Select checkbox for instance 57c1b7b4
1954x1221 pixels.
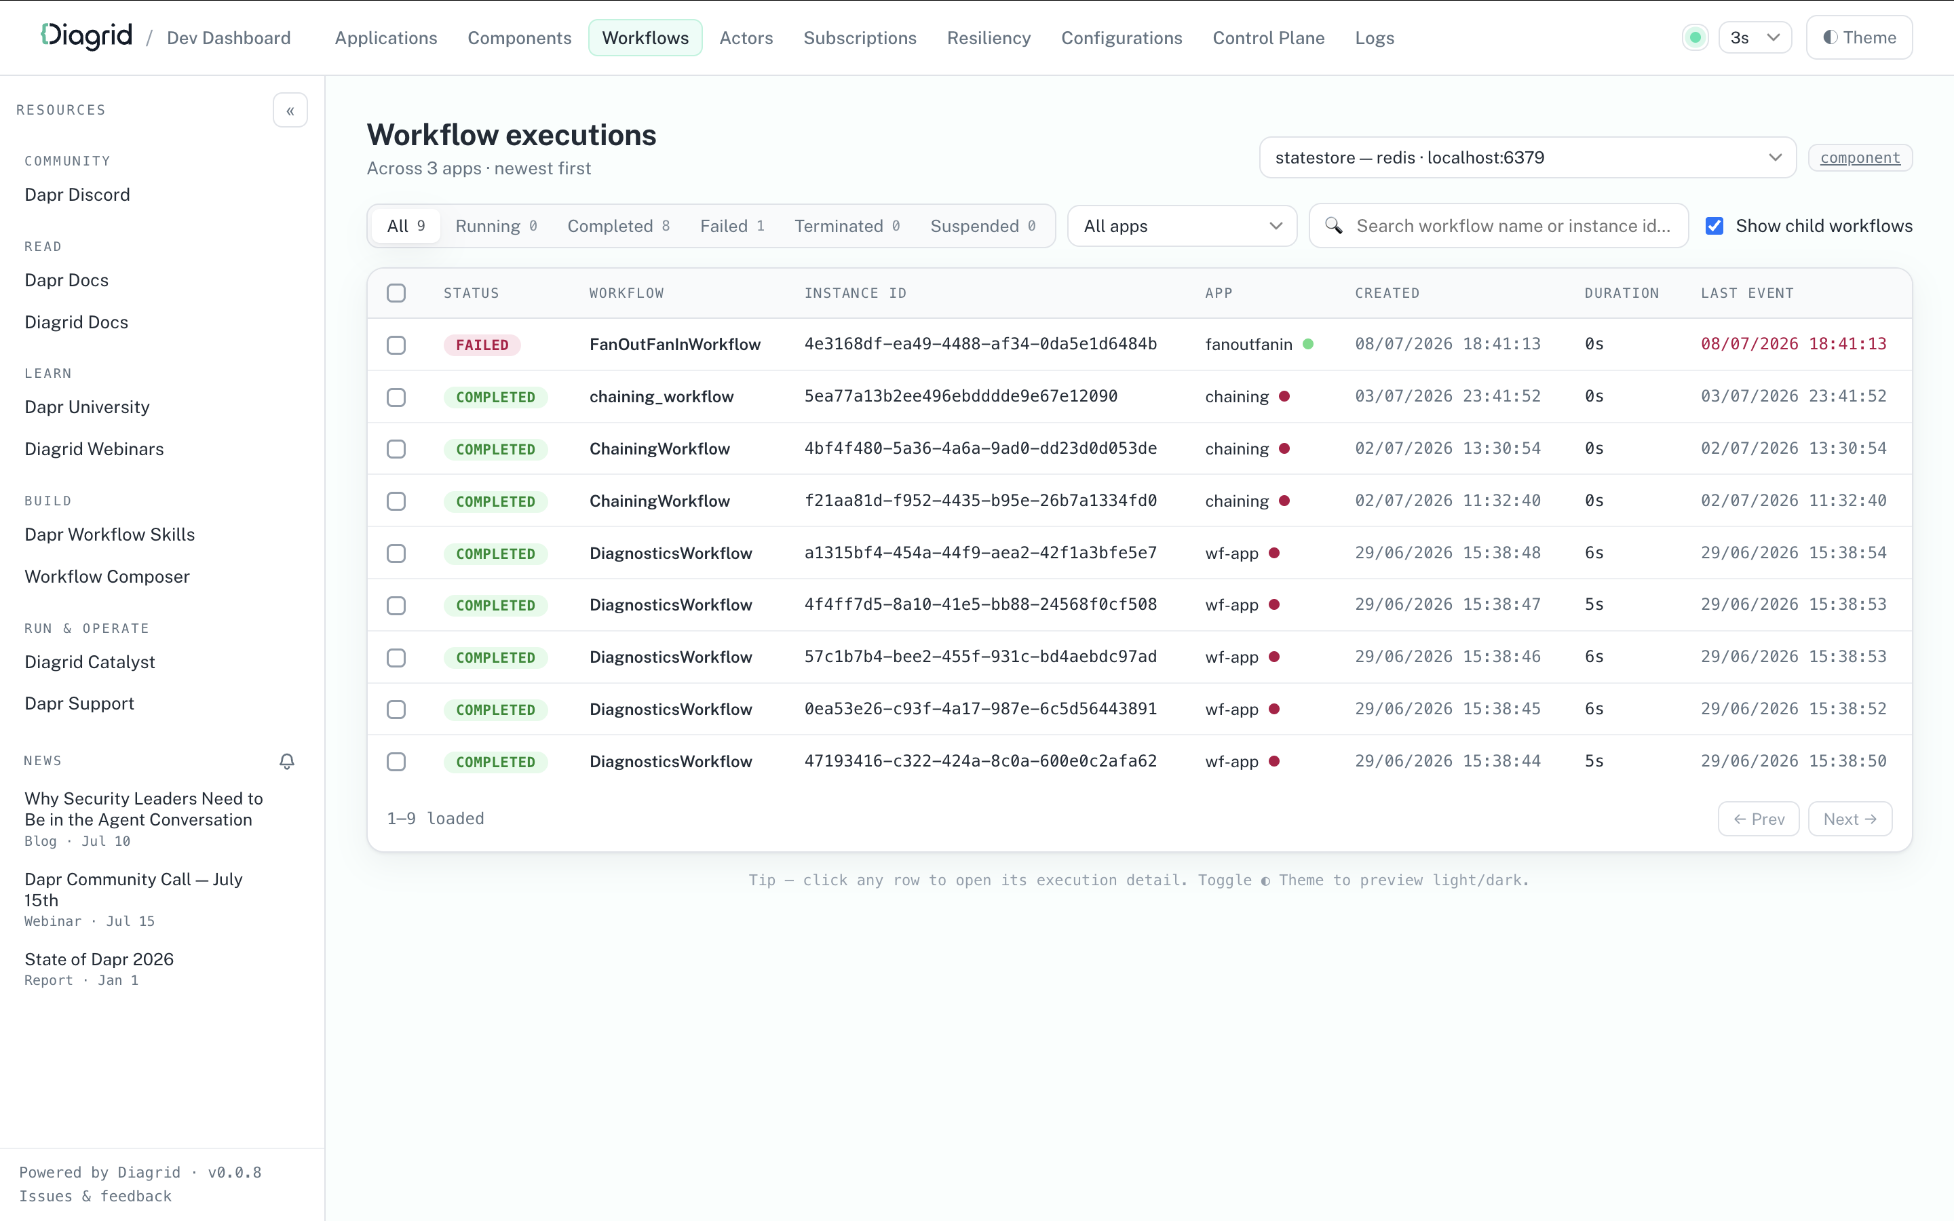click(396, 657)
